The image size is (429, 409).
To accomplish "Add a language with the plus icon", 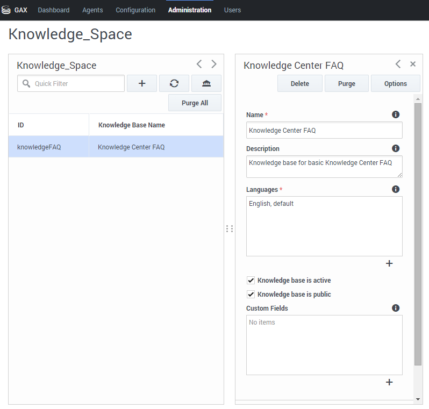I will click(389, 263).
